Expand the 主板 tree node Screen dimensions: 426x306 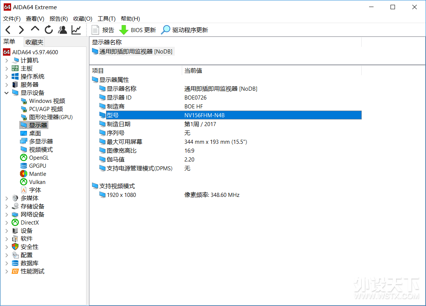7,69
